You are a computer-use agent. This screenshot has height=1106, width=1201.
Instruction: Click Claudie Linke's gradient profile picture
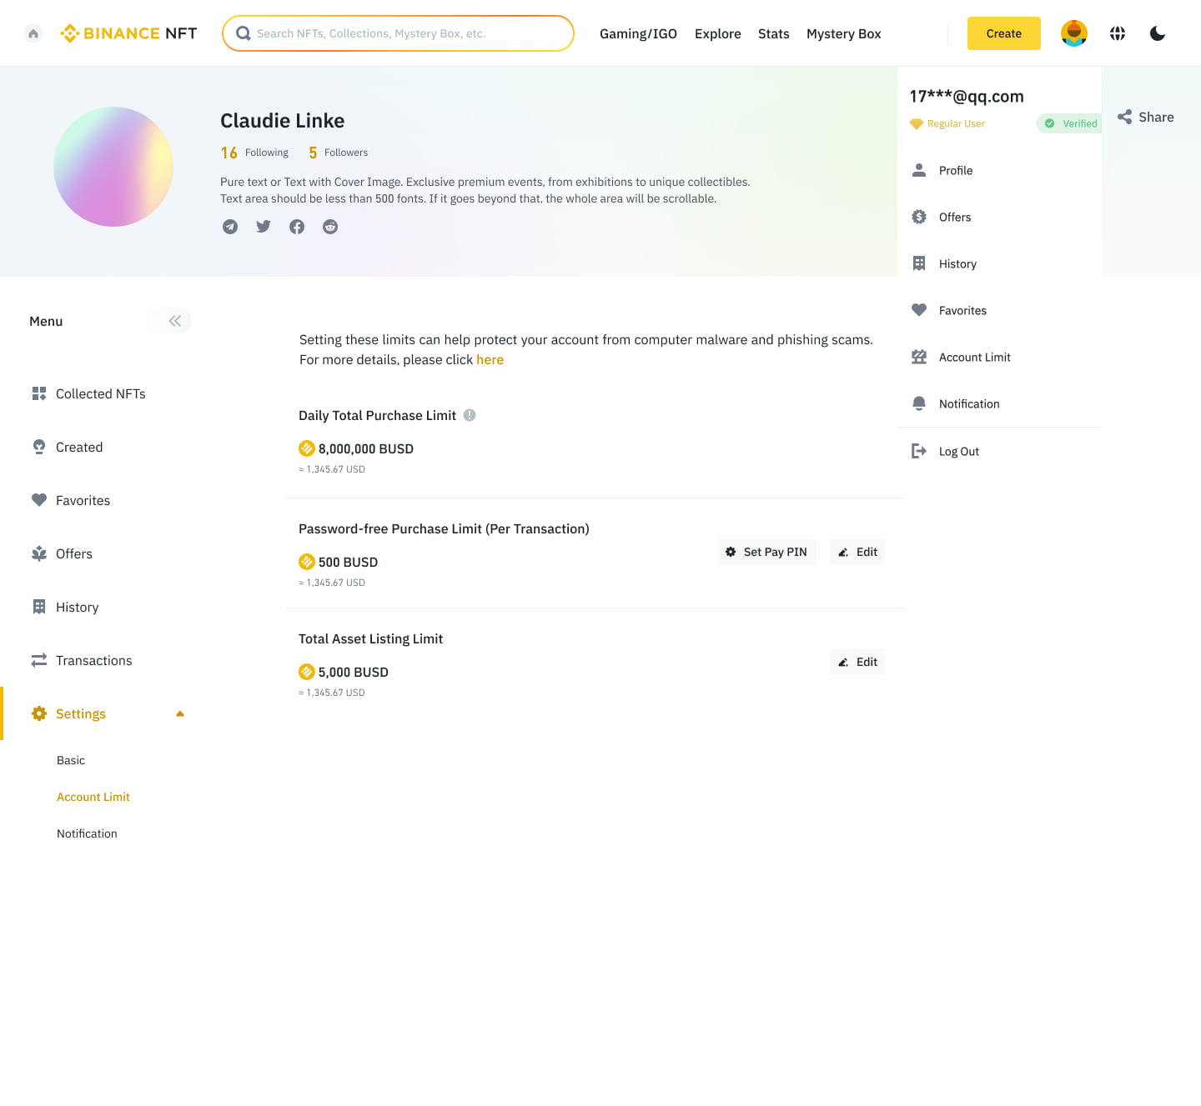[x=113, y=167]
